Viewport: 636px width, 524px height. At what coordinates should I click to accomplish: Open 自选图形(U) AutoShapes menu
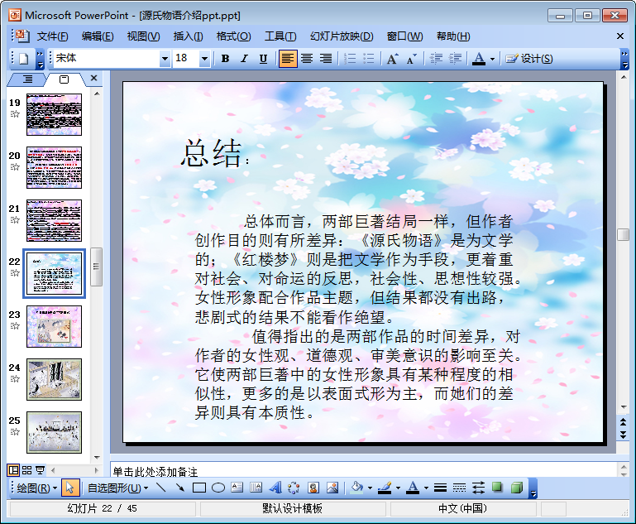[x=117, y=488]
